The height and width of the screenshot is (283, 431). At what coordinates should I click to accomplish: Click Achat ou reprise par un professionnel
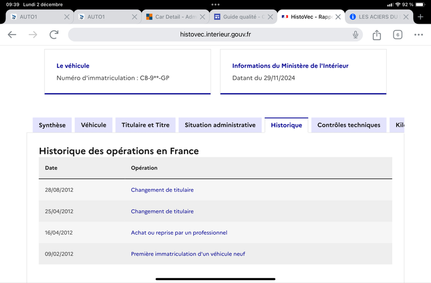click(179, 233)
